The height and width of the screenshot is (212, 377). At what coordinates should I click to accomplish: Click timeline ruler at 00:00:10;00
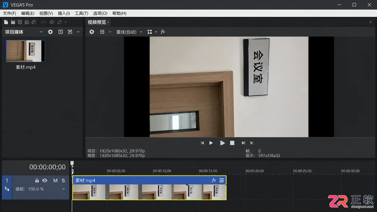162,171
